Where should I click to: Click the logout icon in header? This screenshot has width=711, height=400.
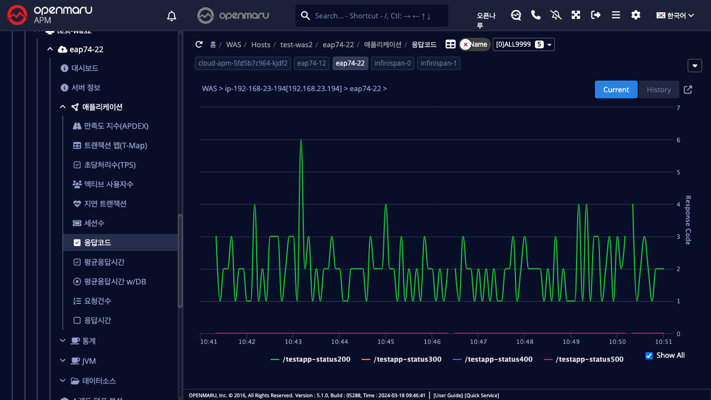click(595, 15)
